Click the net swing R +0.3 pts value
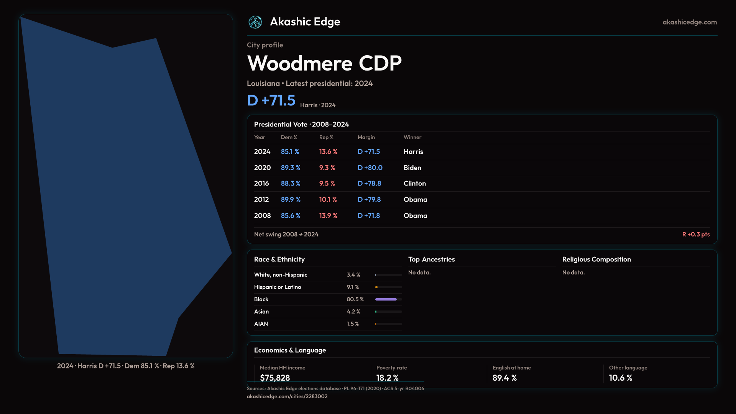 (695, 234)
